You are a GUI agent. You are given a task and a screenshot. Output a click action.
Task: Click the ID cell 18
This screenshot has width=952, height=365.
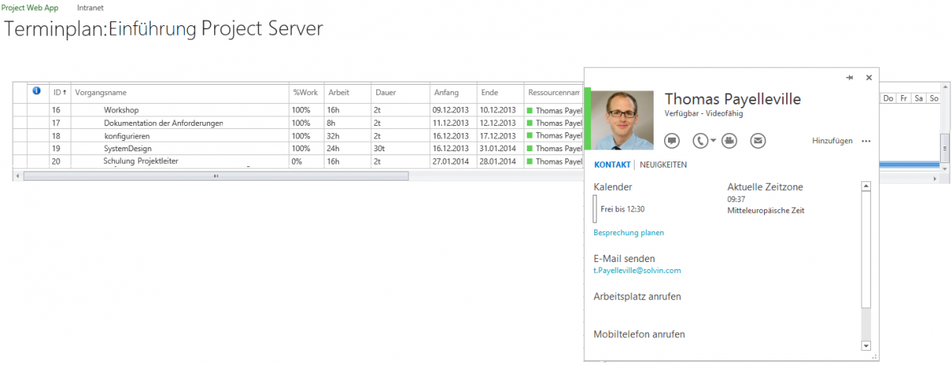click(59, 135)
